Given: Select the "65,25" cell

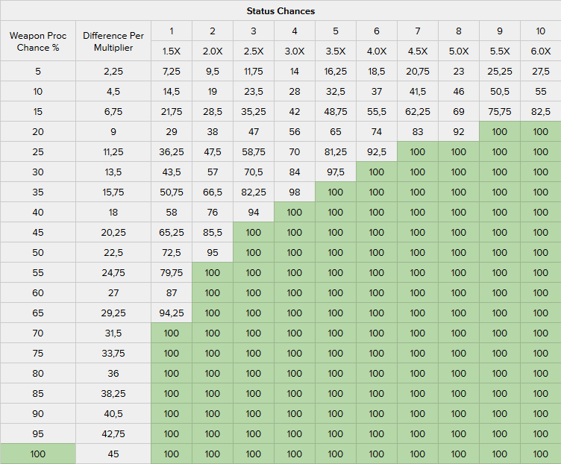Looking at the screenshot, I should (172, 233).
